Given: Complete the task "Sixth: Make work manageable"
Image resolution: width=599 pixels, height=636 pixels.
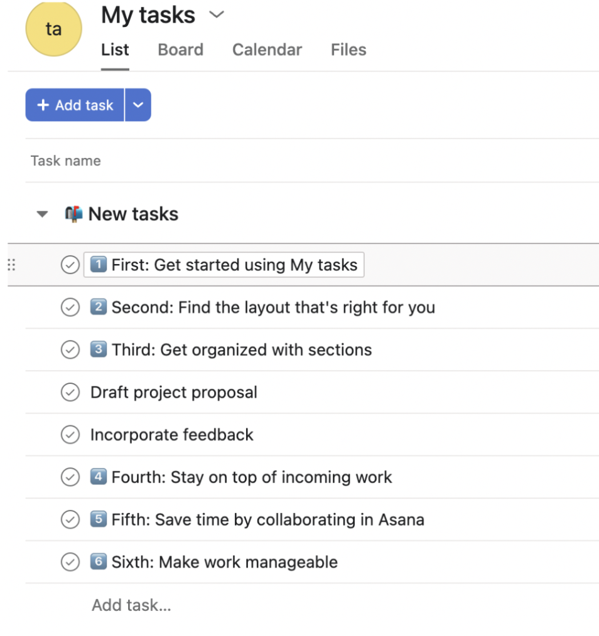Looking at the screenshot, I should point(70,562).
